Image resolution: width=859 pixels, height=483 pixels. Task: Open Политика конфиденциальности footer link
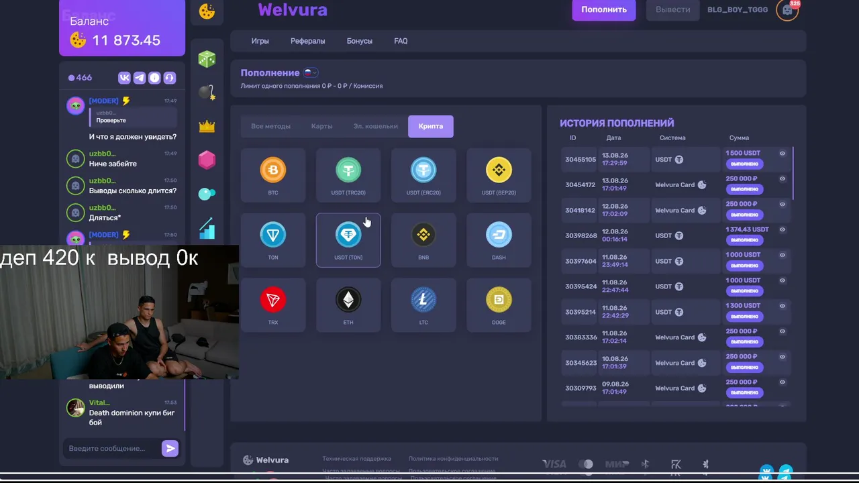pyautogui.click(x=454, y=459)
